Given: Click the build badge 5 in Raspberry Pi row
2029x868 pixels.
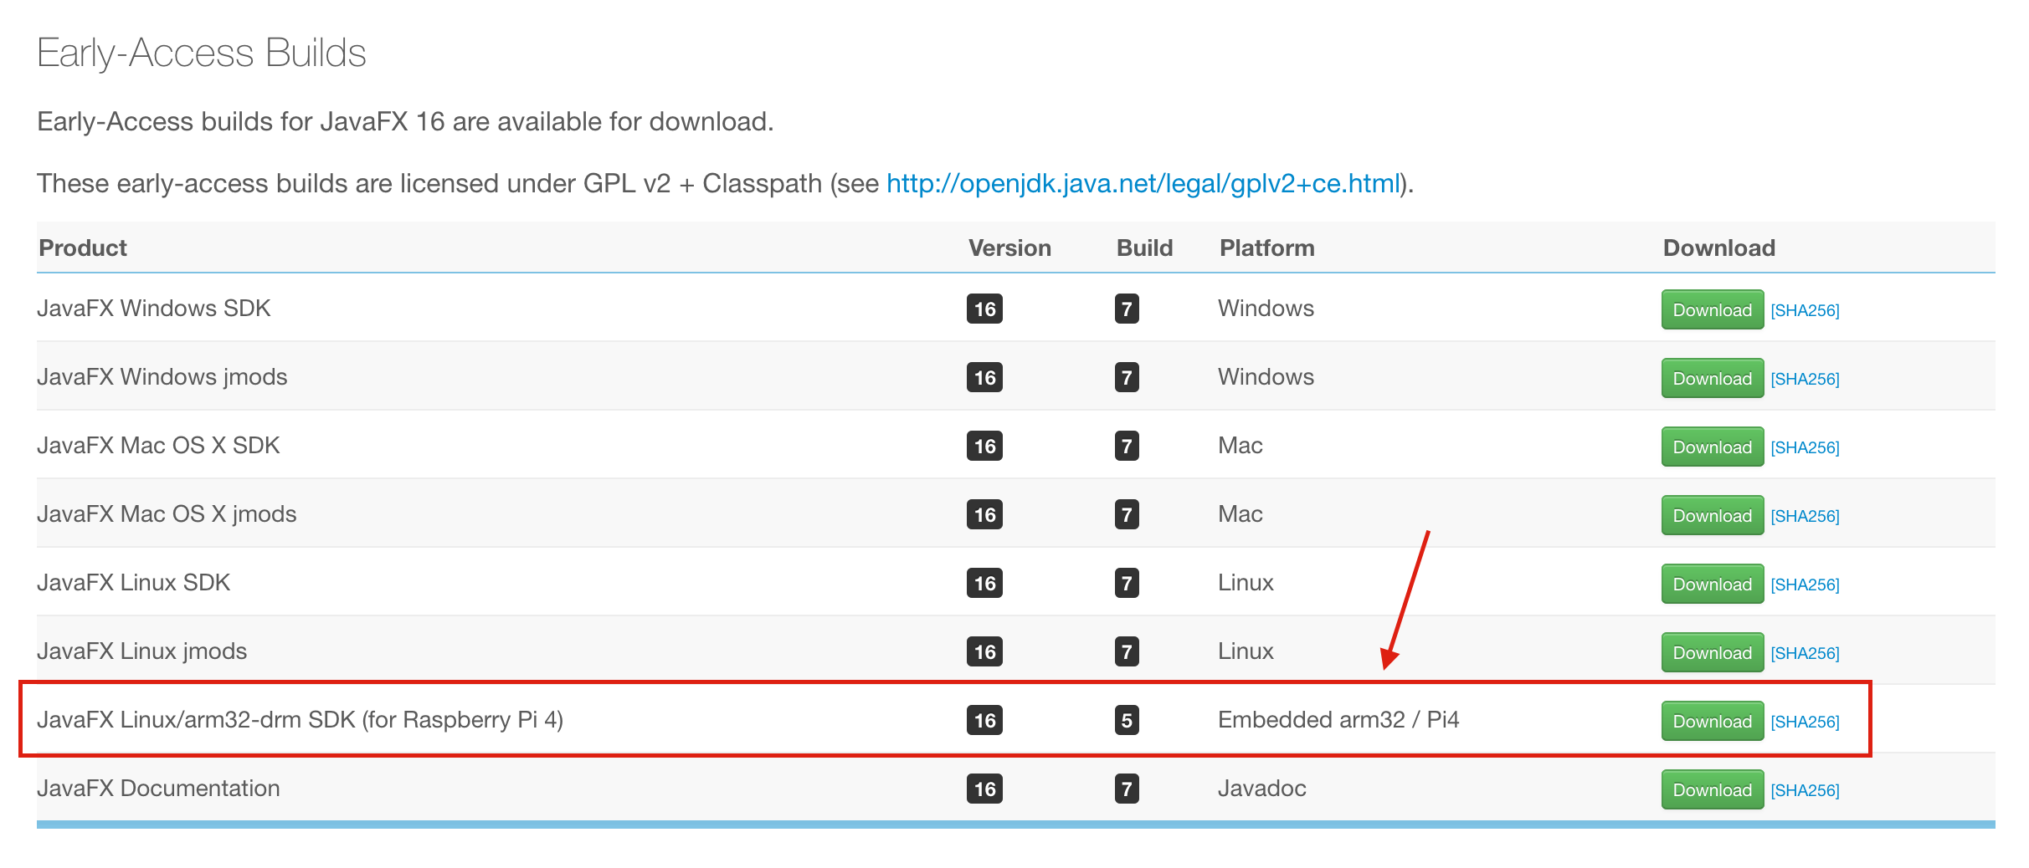Looking at the screenshot, I should point(1127,720).
